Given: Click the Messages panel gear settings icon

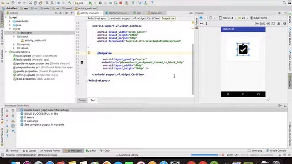Looking at the screenshot, I should click(x=279, y=105).
